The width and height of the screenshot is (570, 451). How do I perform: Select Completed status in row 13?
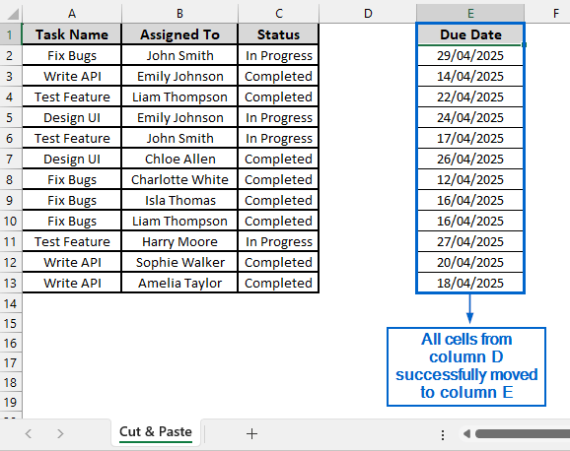(x=279, y=283)
